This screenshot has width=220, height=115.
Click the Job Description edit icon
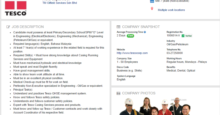(8, 27)
